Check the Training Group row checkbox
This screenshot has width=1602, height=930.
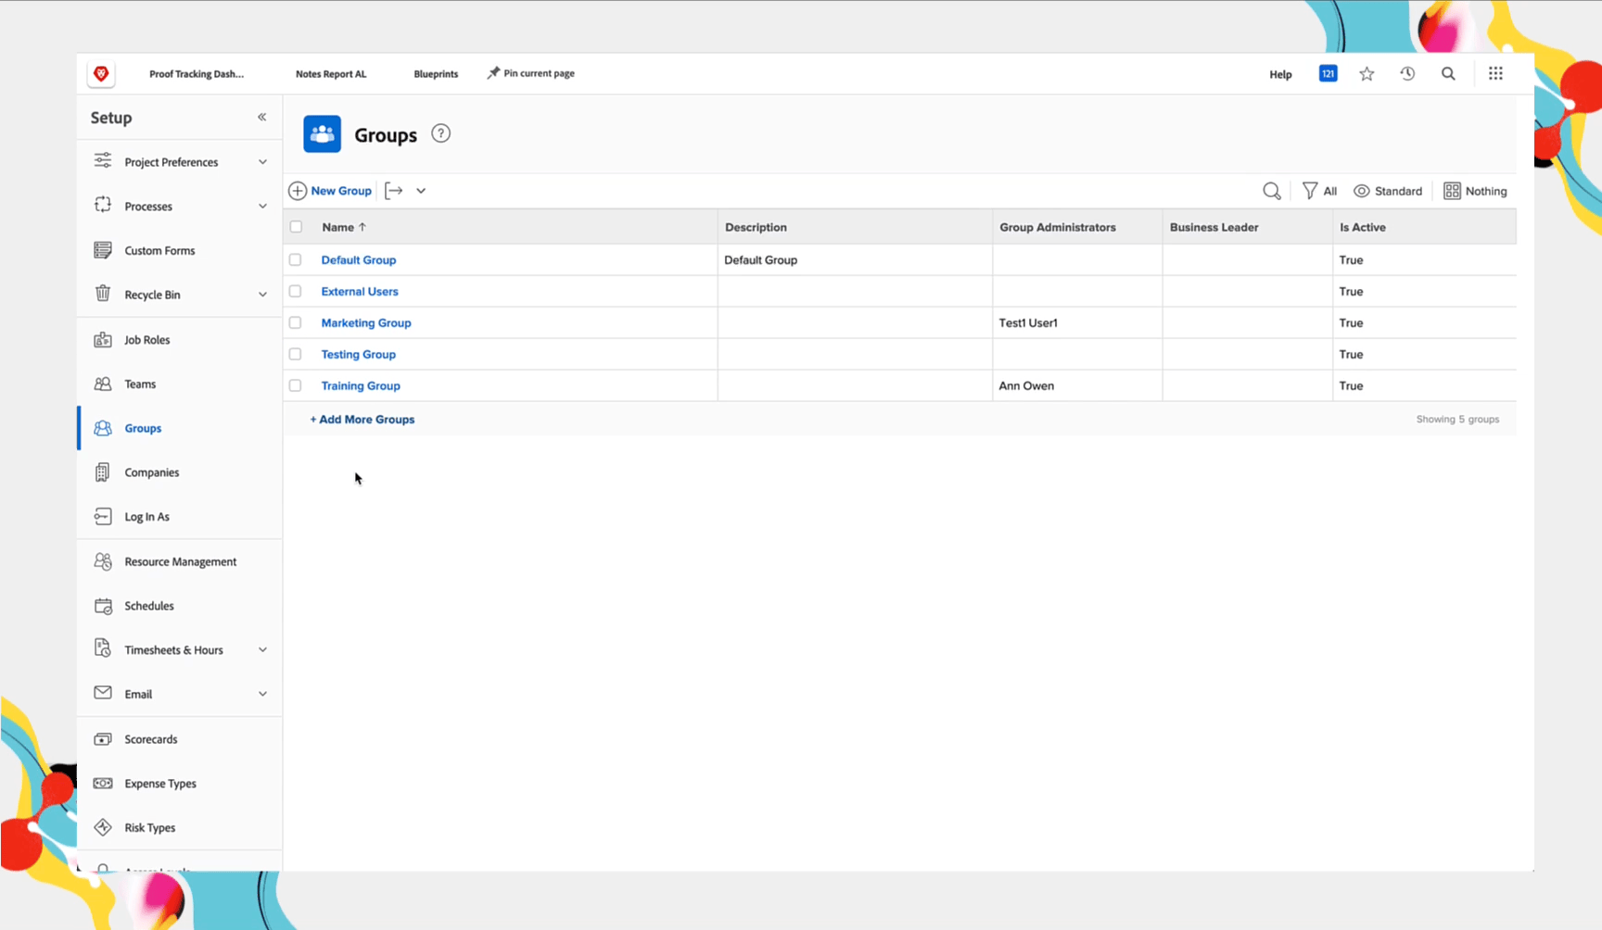pyautogui.click(x=296, y=386)
